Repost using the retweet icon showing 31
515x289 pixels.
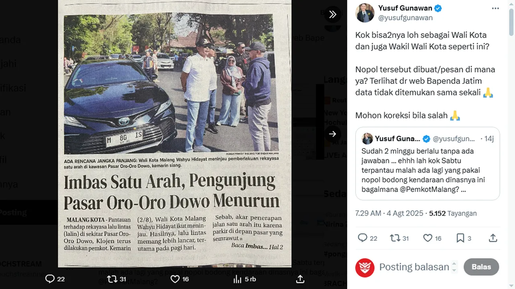(x=400, y=238)
